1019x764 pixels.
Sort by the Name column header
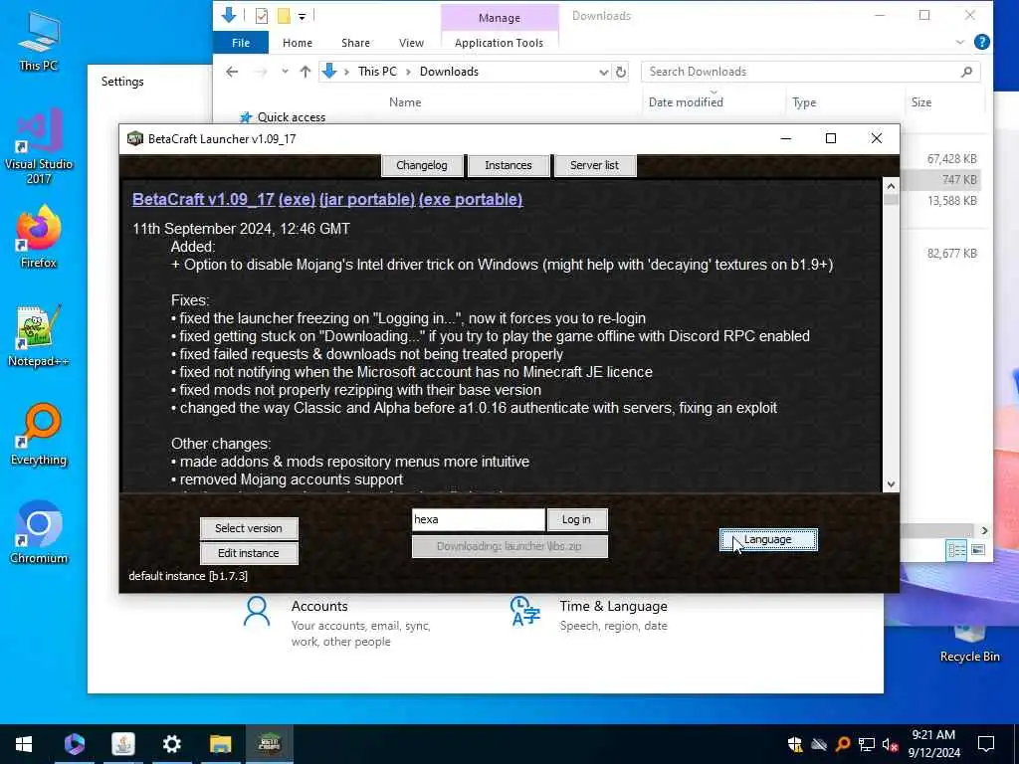(405, 102)
